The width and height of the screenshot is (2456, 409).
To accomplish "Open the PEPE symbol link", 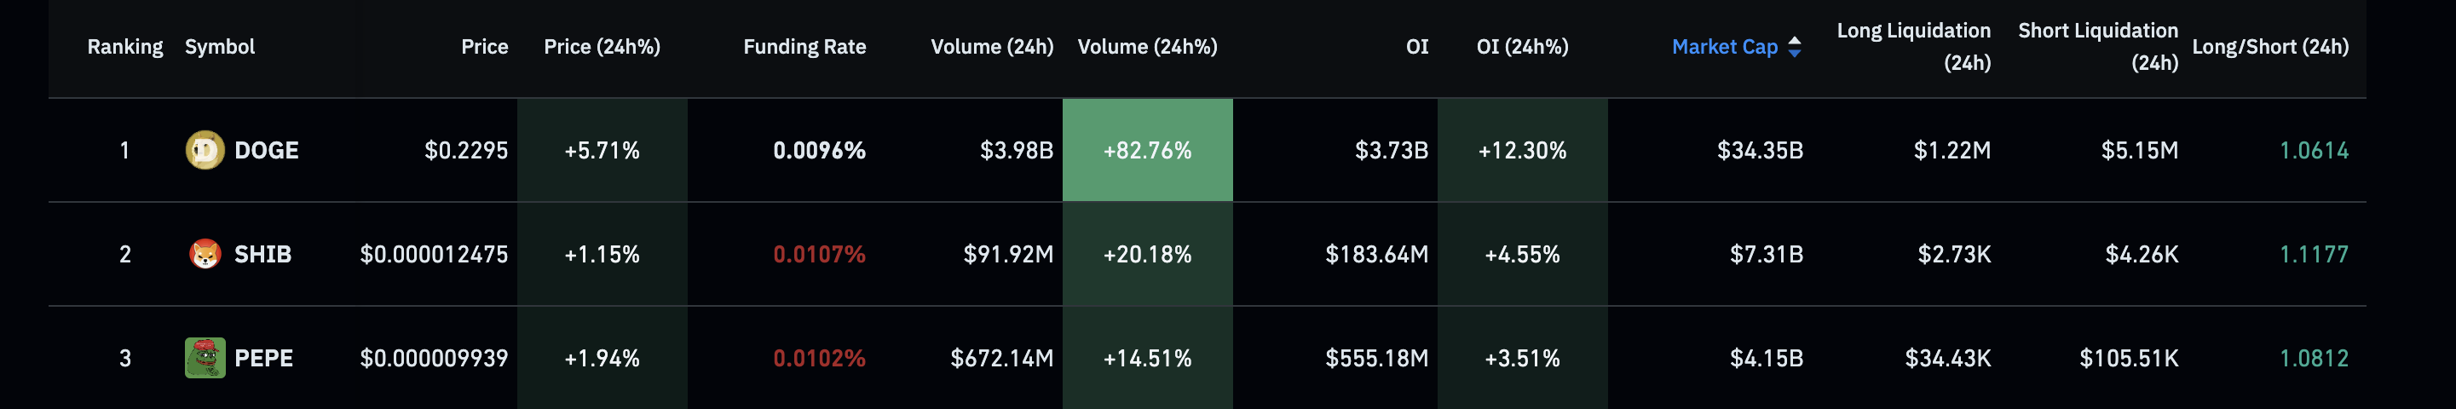I will pyautogui.click(x=263, y=359).
